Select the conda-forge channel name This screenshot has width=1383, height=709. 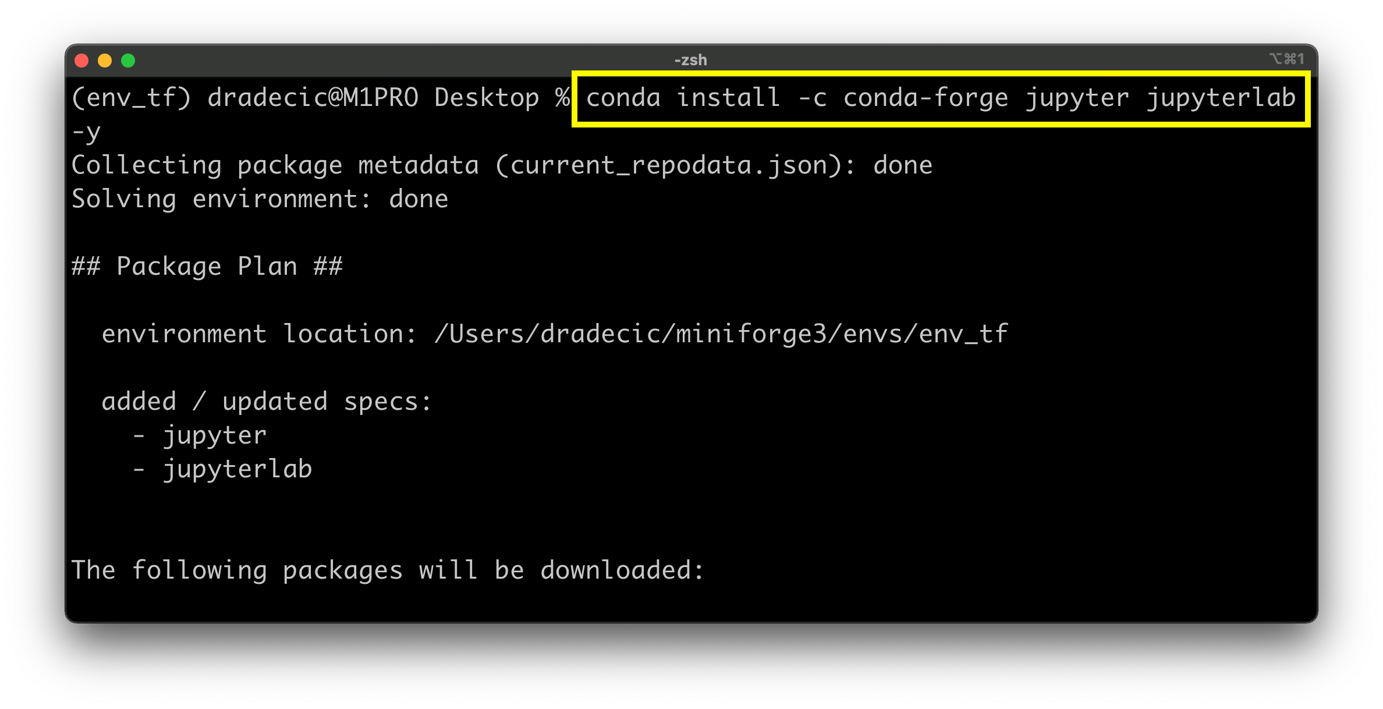[x=928, y=98]
